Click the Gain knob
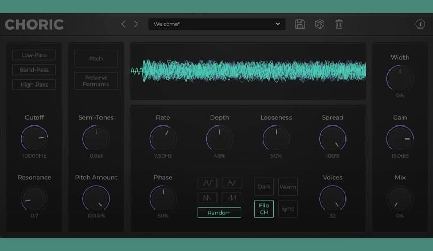433x251 pixels. 400,138
